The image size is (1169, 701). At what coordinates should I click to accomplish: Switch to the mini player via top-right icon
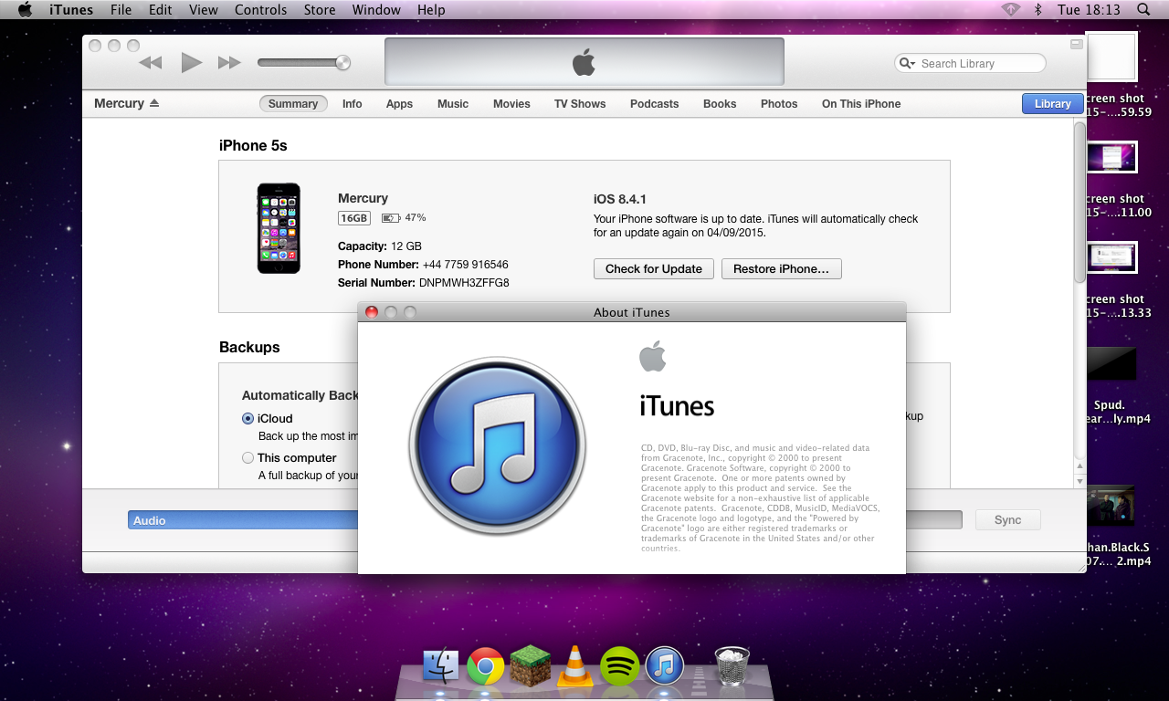pyautogui.click(x=1076, y=44)
